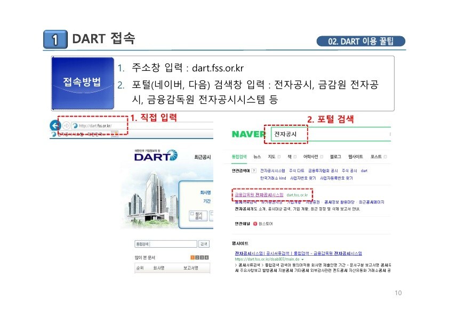The image size is (449, 317).
Task: Click the DART 통합검색 input field
Action: (166, 244)
